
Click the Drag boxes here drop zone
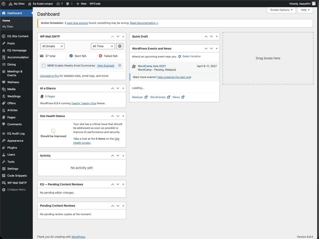click(x=268, y=58)
